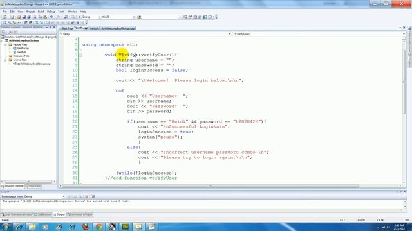Click Clear All icon in Output toolbar

click(x=87, y=197)
